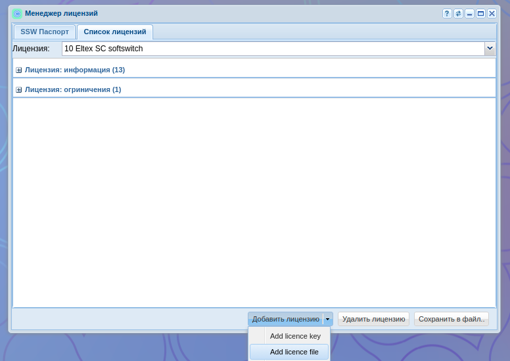Open the Лицензия dropdown arrow
The image size is (510, 361).
[x=490, y=49]
